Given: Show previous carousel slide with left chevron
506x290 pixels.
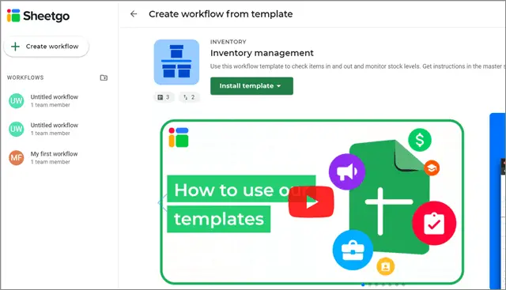Looking at the screenshot, I should tap(162, 202).
